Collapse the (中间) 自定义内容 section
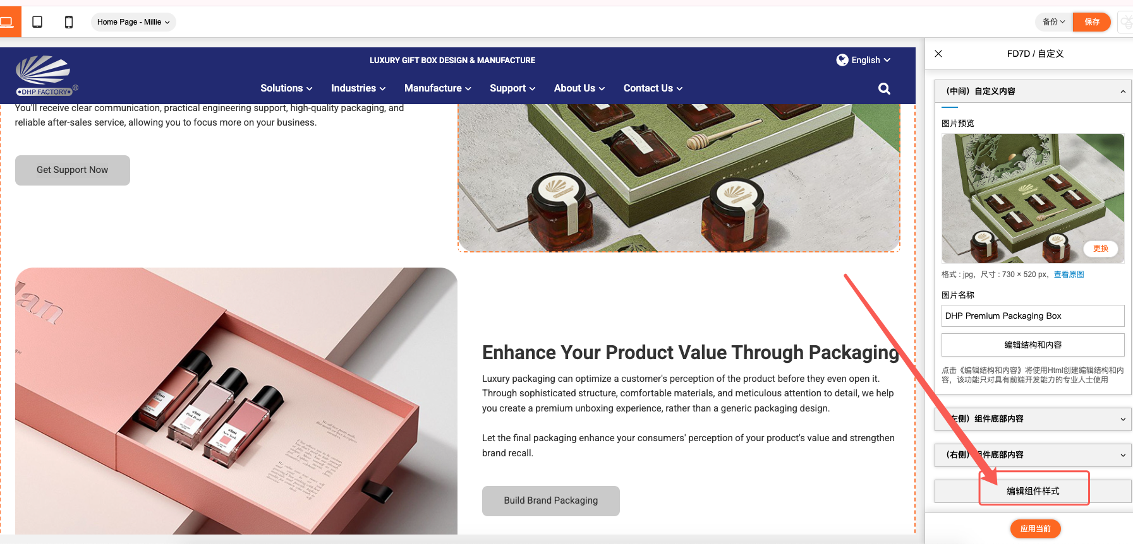The width and height of the screenshot is (1133, 544). [x=1033, y=91]
